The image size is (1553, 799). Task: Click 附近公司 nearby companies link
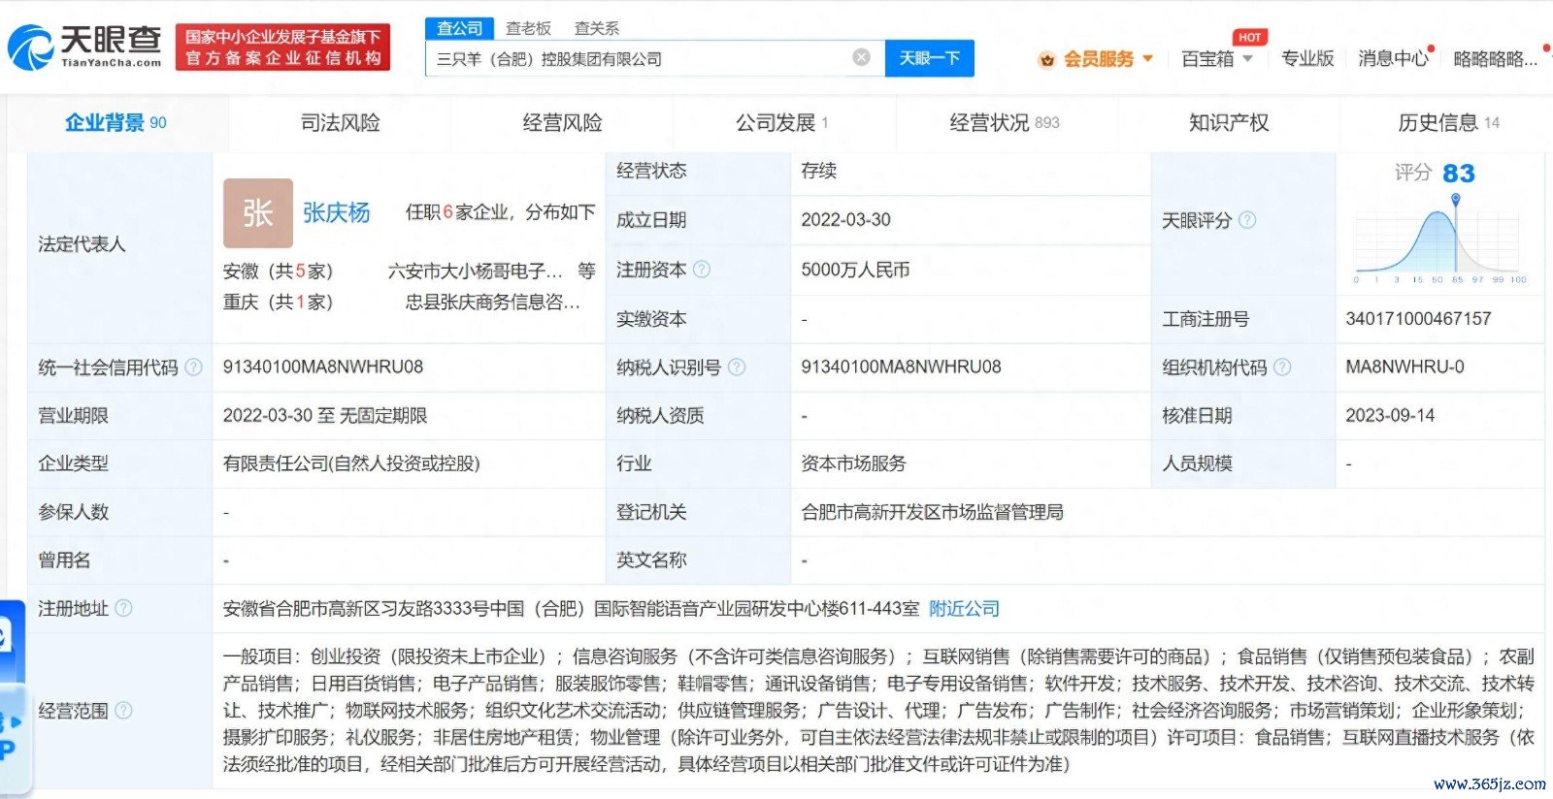click(964, 608)
